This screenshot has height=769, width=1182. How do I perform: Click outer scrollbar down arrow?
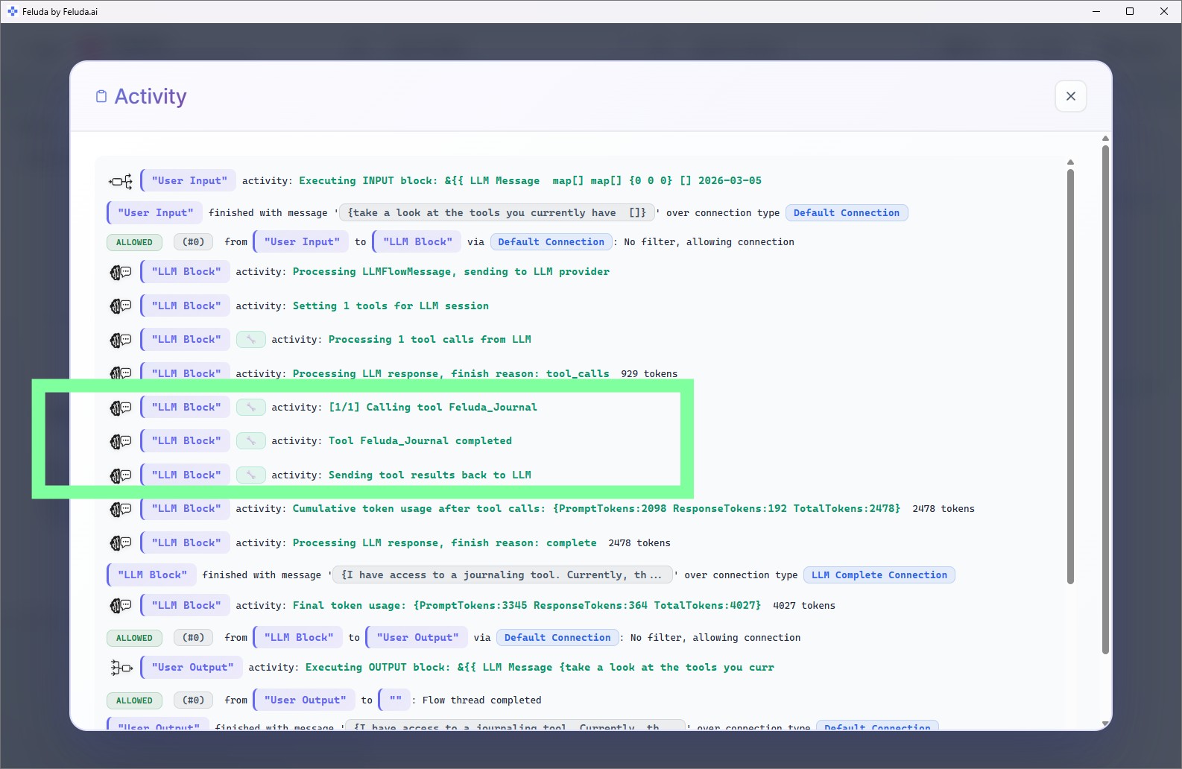click(1105, 724)
